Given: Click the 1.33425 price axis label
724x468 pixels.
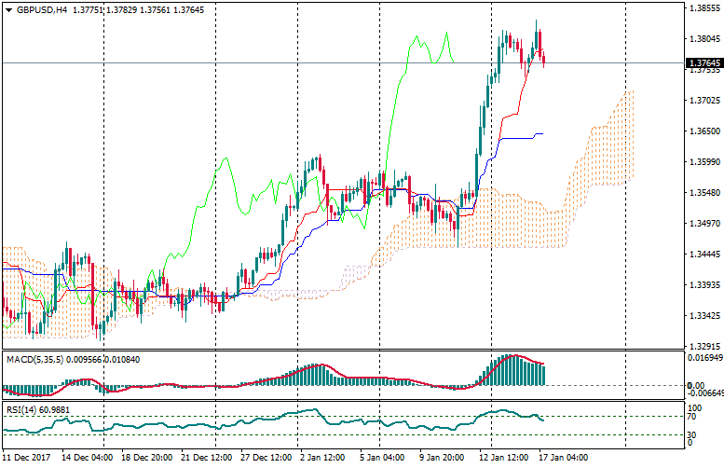Looking at the screenshot, I should pos(704,316).
